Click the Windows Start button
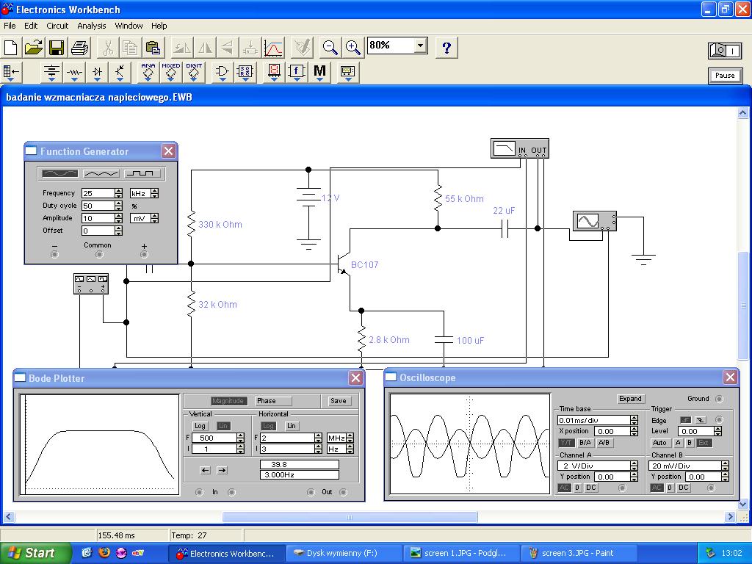This screenshot has width=752, height=564. (35, 553)
